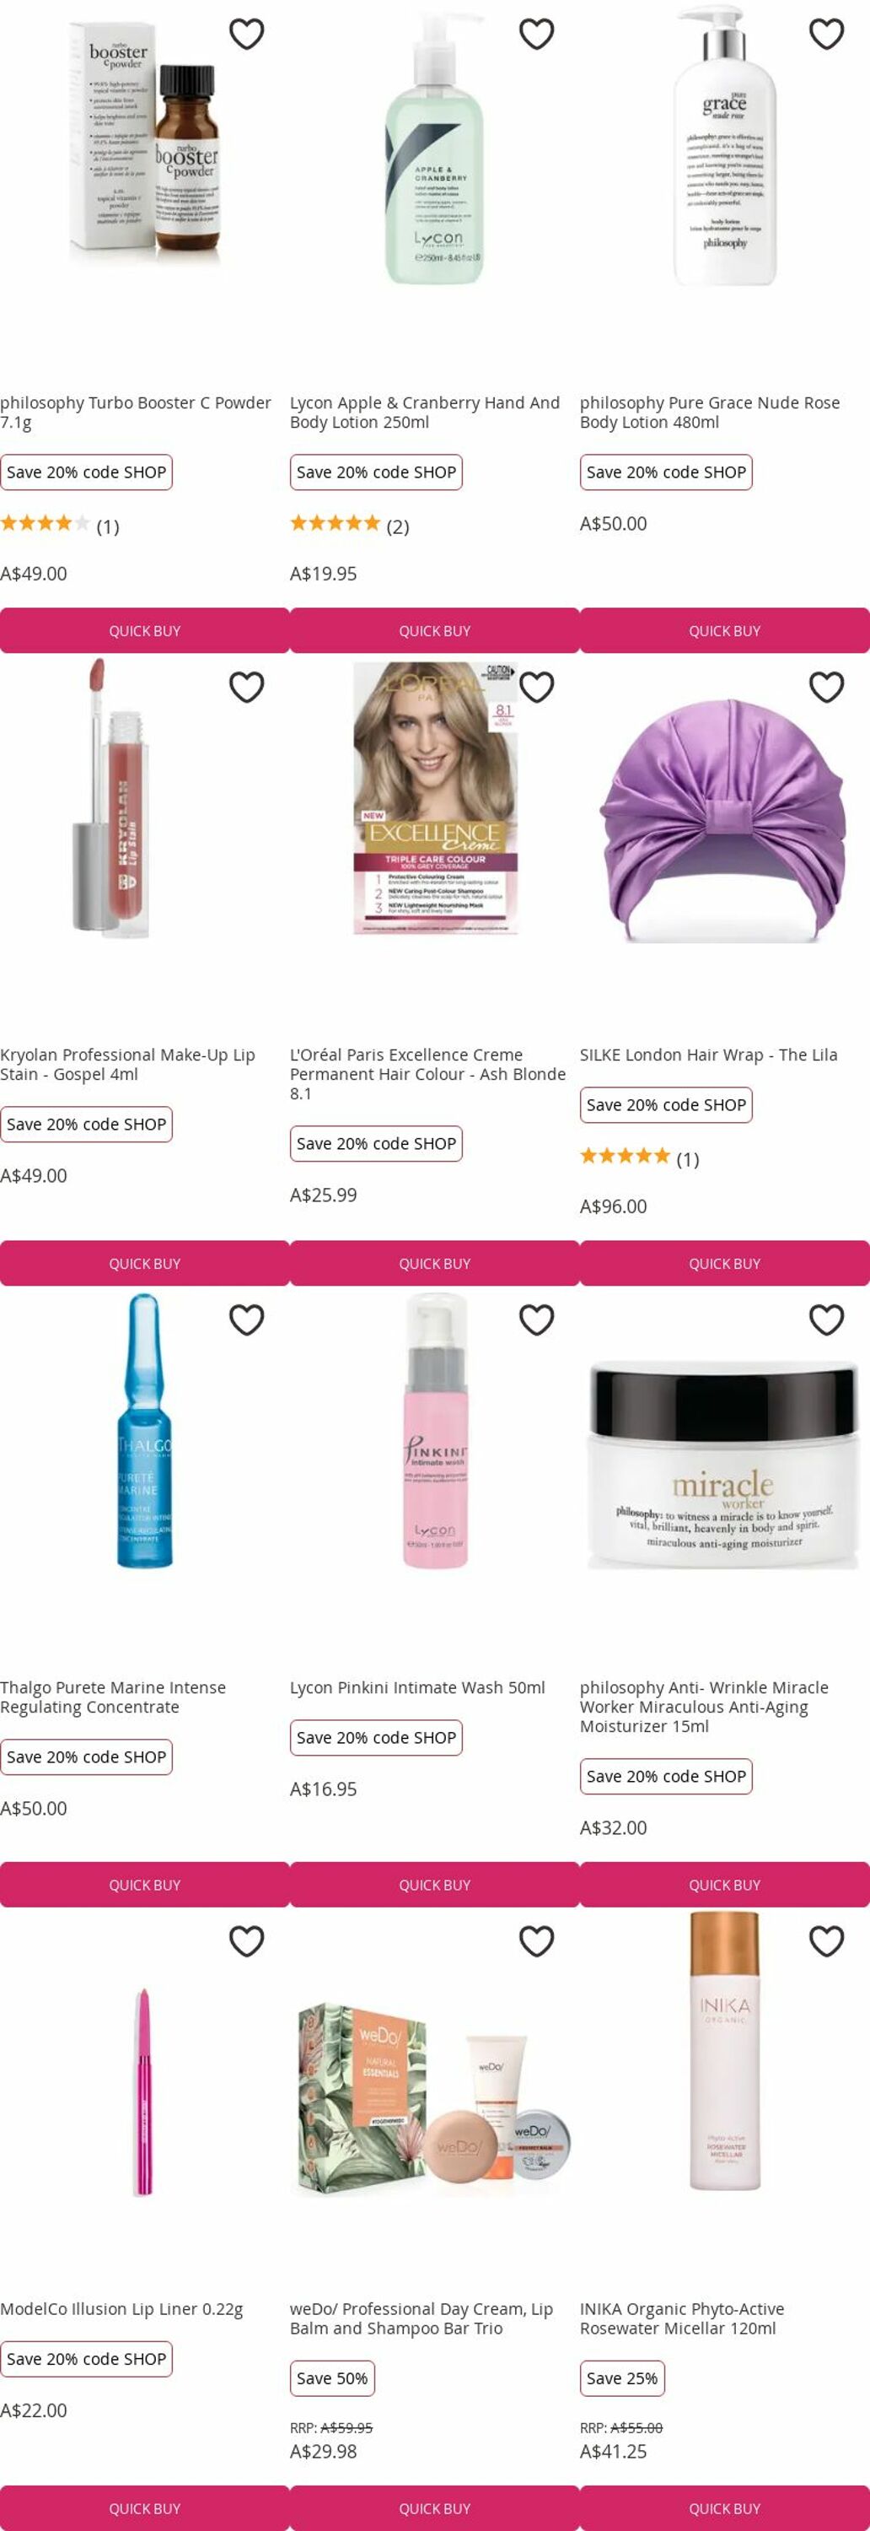Image resolution: width=870 pixels, height=2531 pixels.
Task: Click heart icon on ModelCo Illusion Lip Liner
Action: tap(246, 1940)
